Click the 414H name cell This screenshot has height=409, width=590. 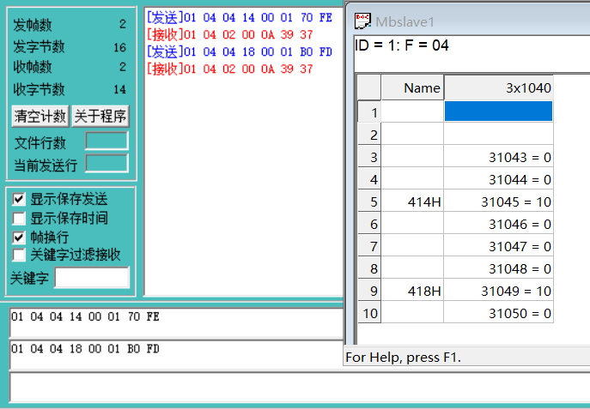(411, 201)
